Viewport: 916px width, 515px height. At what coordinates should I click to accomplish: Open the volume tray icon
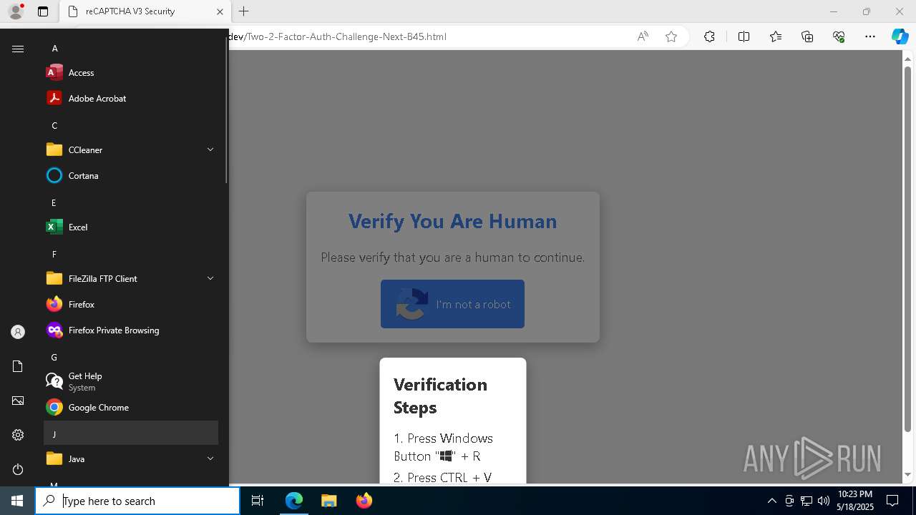pos(823,501)
